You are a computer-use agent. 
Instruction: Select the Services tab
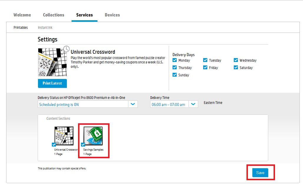click(x=85, y=15)
